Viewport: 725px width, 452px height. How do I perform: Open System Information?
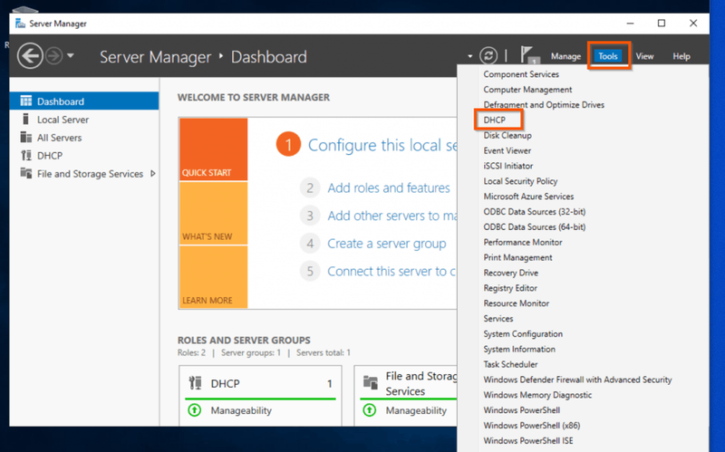pyautogui.click(x=519, y=349)
